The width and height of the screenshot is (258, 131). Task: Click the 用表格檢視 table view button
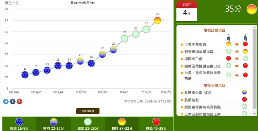coord(88,111)
